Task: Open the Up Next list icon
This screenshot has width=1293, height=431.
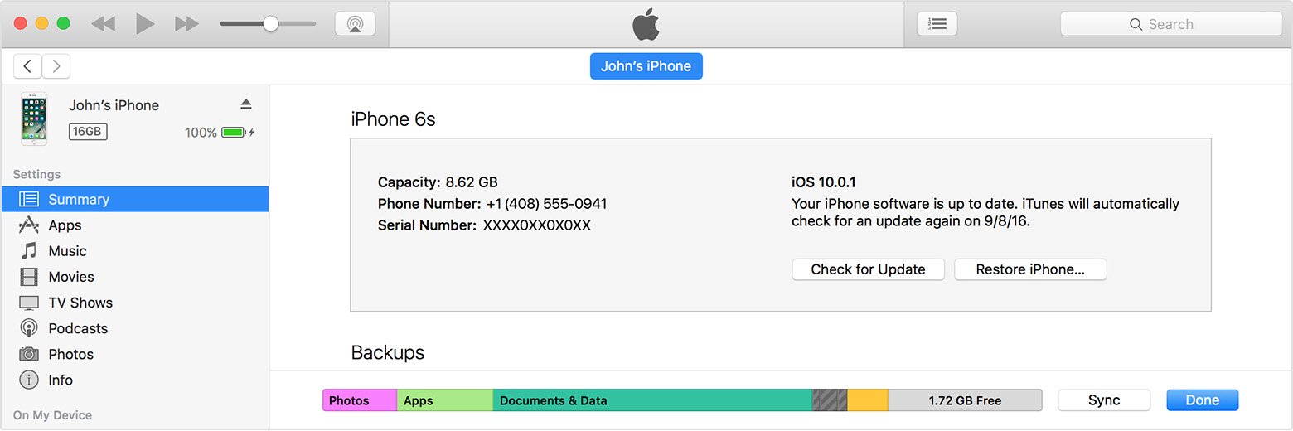Action: click(937, 24)
